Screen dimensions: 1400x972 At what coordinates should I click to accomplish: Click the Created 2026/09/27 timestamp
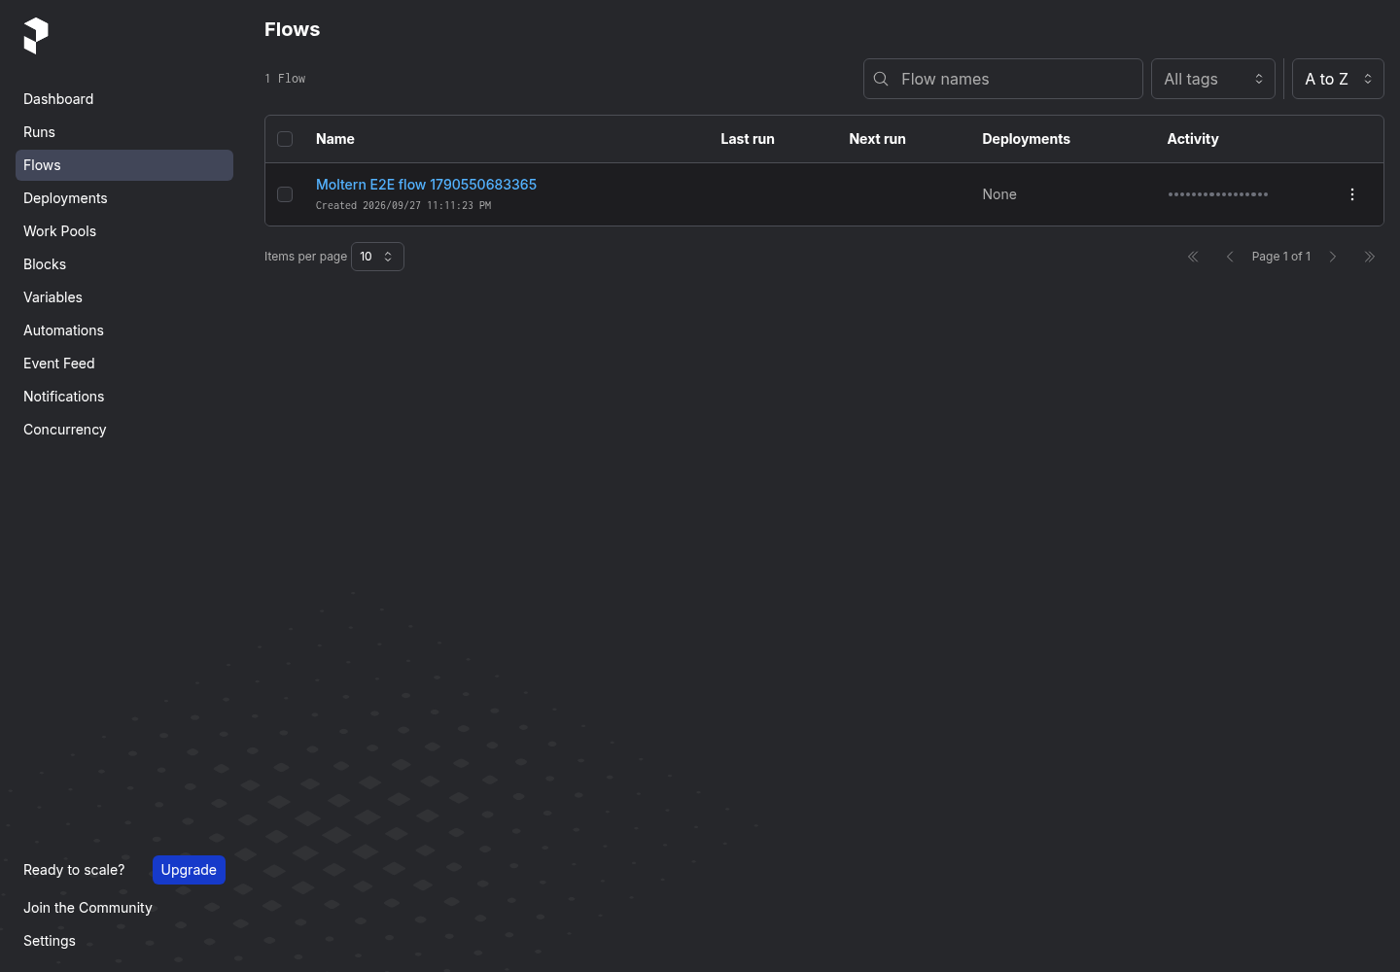click(x=403, y=206)
